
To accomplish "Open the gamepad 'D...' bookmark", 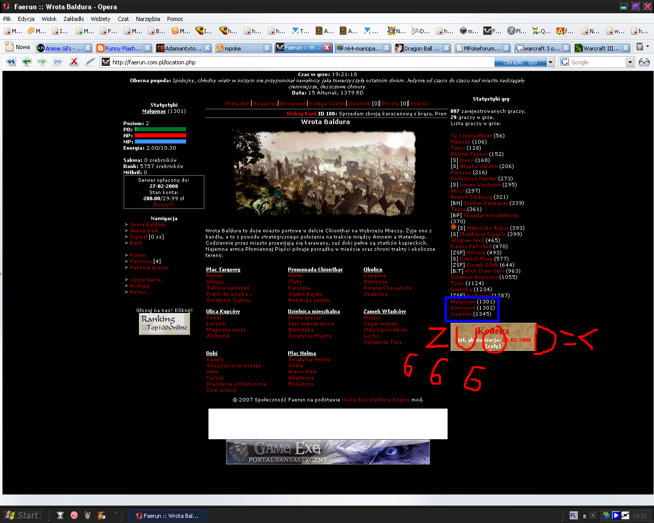I will 421,31.
